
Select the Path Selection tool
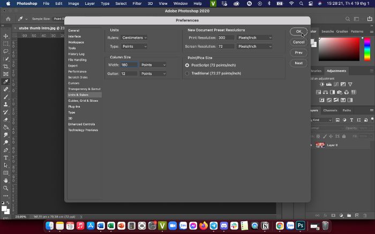(6, 165)
